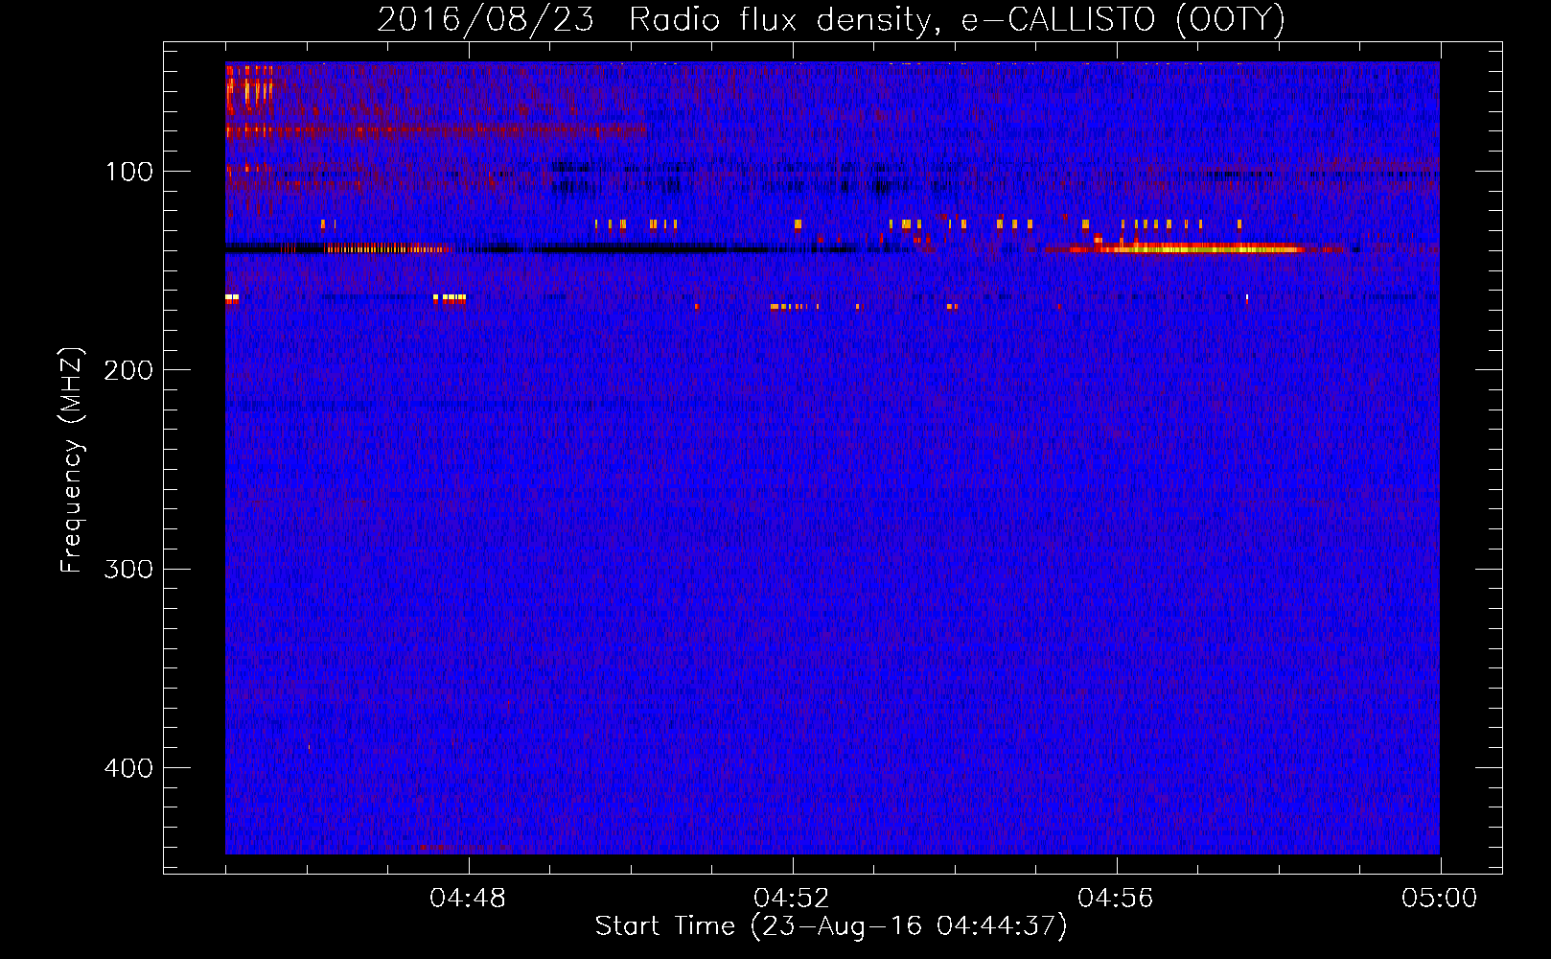Click the bright burst at top-left of spectrogram
1551x959 pixels.
tap(249, 90)
